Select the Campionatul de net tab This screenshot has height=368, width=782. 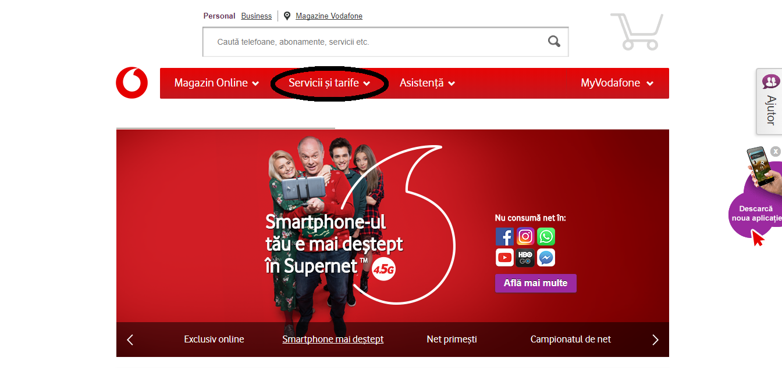571,339
